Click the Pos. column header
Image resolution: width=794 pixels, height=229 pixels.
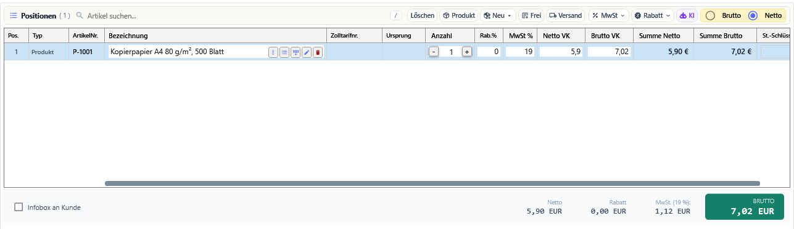point(16,36)
